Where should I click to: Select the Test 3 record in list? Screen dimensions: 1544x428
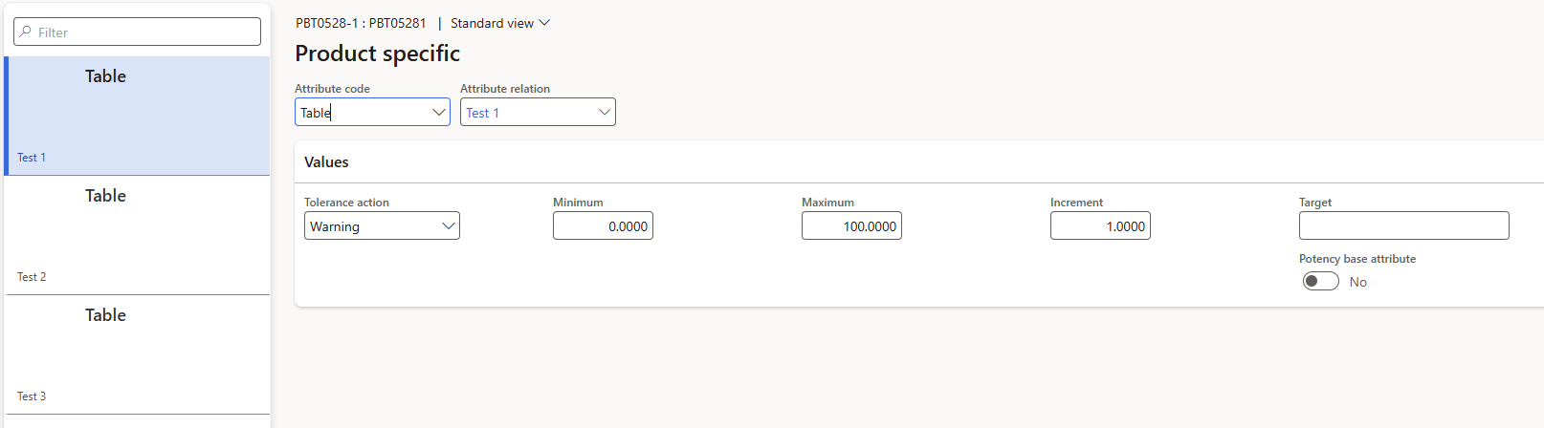(137, 354)
